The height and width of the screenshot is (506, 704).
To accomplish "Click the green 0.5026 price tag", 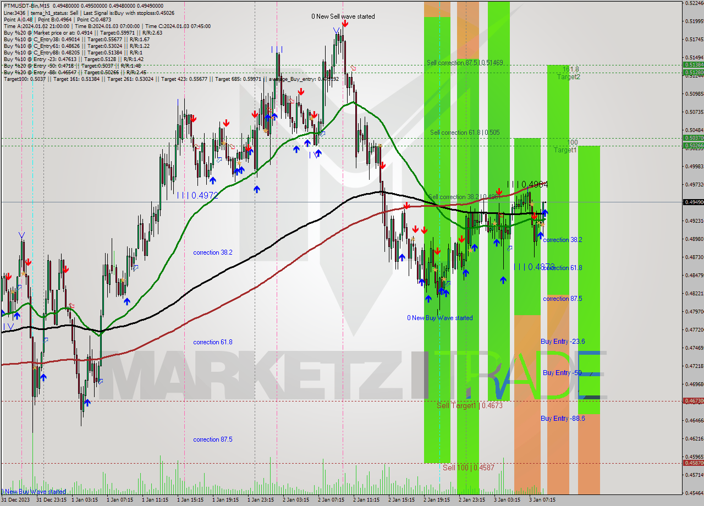I will point(693,146).
